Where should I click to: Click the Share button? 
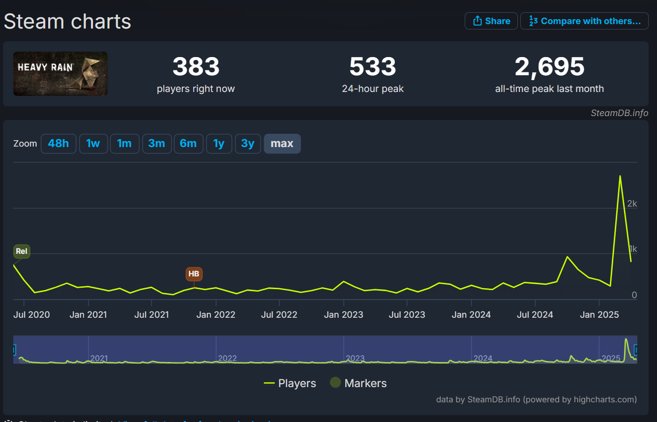[491, 21]
